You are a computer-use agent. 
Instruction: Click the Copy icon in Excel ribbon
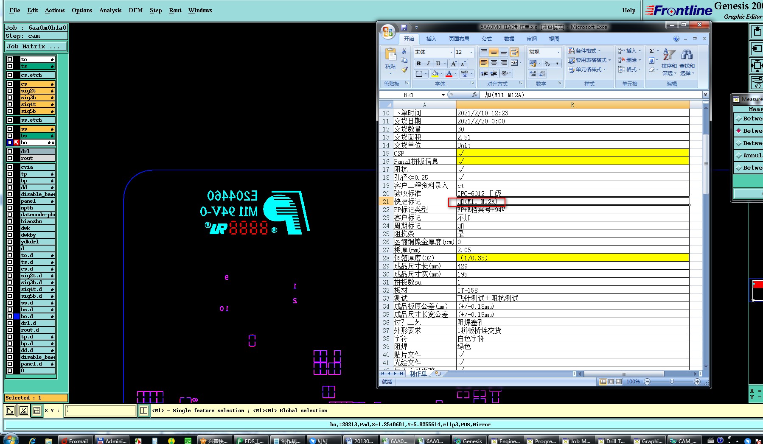point(404,60)
